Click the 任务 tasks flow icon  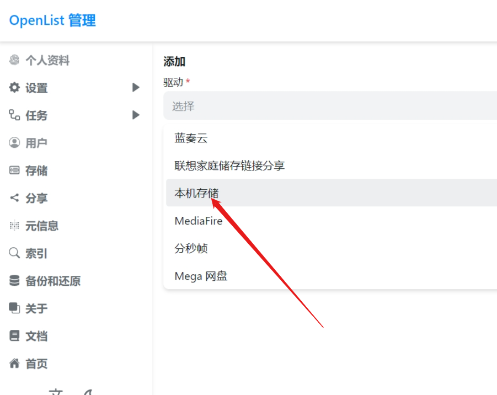(14, 115)
